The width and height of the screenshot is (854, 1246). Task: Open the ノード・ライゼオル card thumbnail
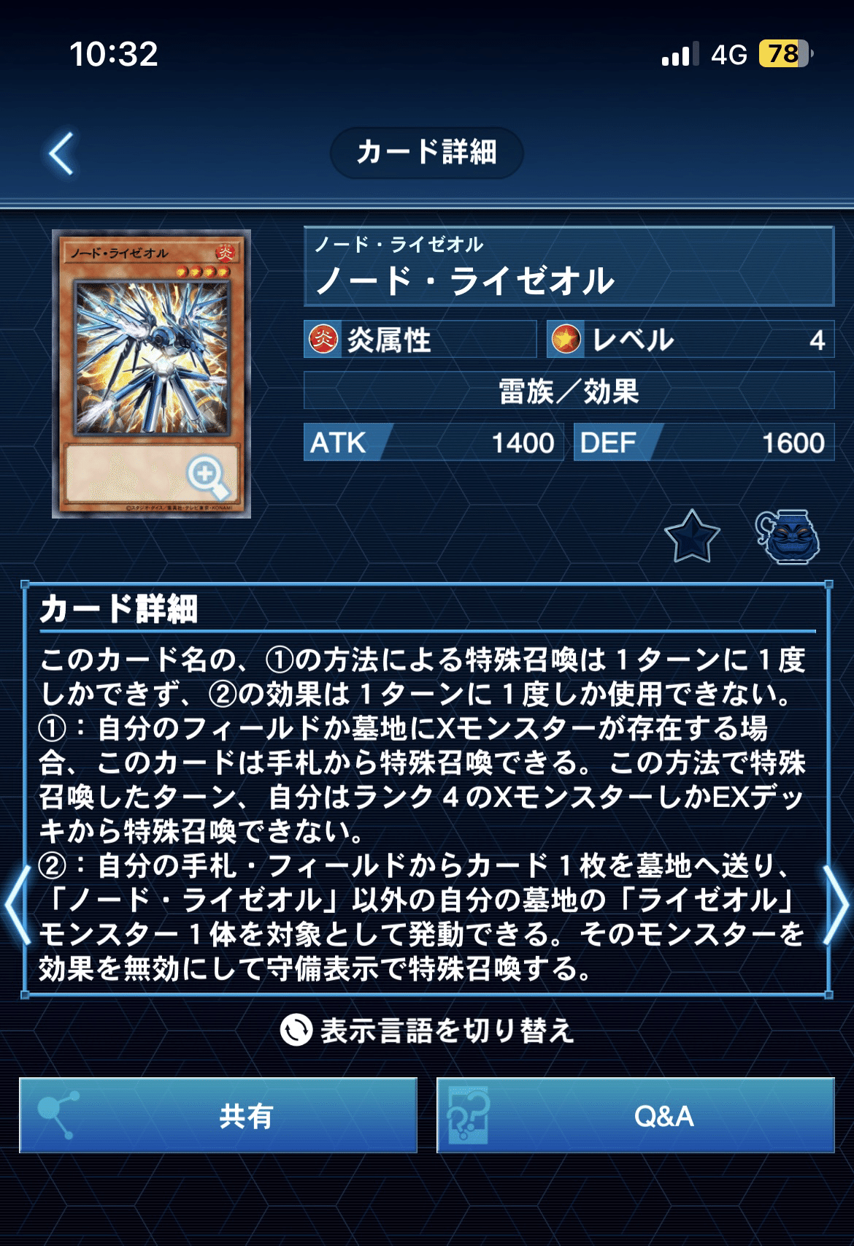(x=152, y=374)
